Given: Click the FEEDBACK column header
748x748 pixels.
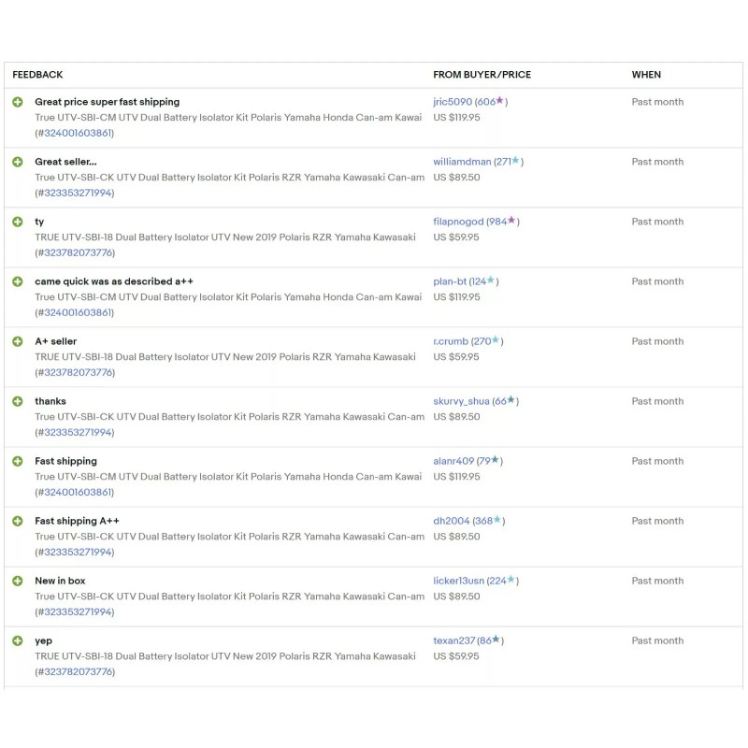Looking at the screenshot, I should 37,75.
